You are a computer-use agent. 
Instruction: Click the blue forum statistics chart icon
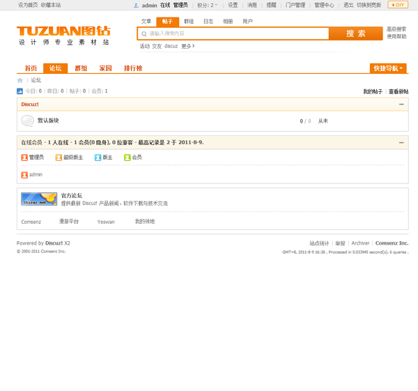click(20, 91)
